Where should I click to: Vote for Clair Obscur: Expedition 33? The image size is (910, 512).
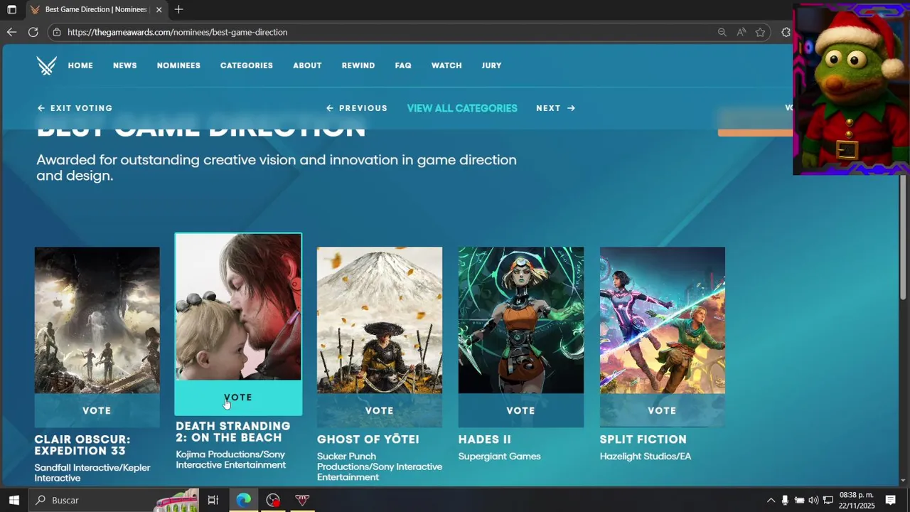(97, 410)
